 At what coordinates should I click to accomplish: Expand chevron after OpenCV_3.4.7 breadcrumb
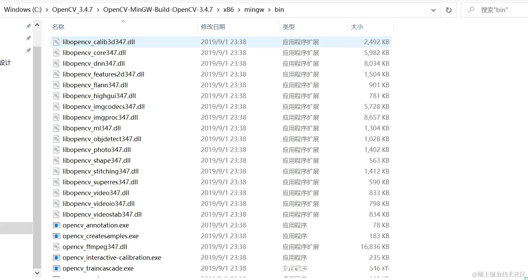click(x=98, y=10)
